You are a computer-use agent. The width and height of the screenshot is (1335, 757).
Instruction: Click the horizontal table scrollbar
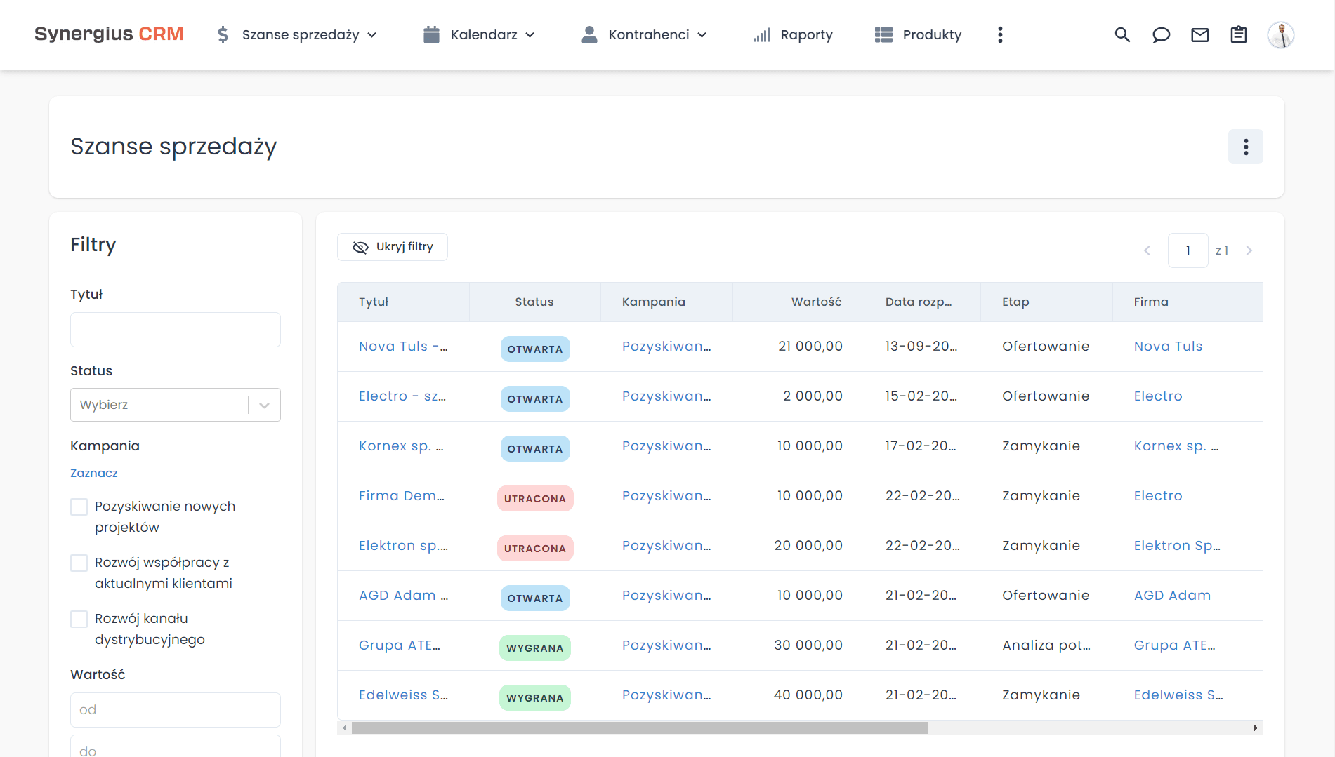point(632,728)
